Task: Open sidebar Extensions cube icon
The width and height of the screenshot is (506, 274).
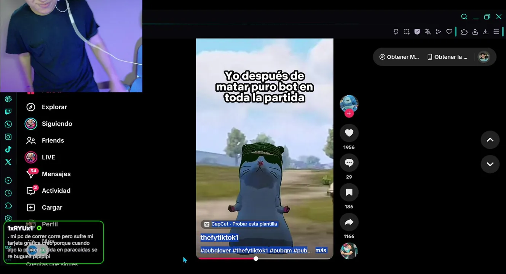Action: 8,205
